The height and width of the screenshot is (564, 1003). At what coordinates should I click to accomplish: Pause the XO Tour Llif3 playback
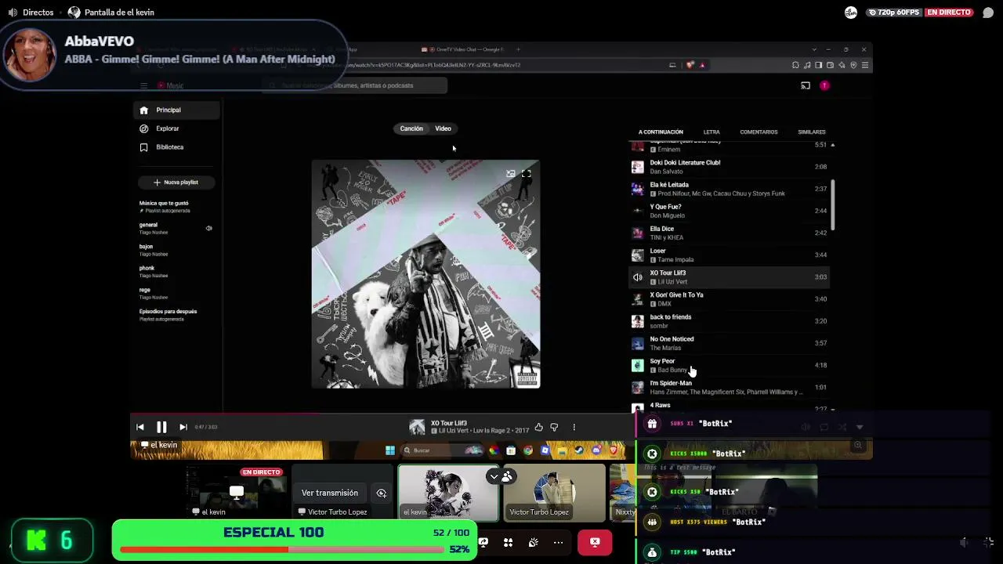coord(161,427)
